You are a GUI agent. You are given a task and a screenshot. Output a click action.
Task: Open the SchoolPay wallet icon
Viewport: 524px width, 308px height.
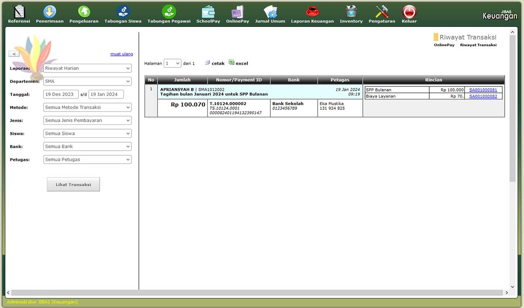[x=208, y=12]
